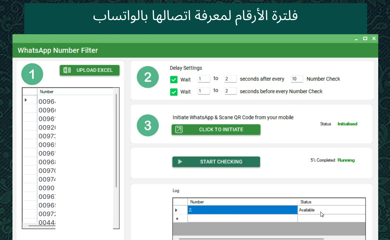Click the Upload Excel button
390x240 pixels.
[89, 70]
